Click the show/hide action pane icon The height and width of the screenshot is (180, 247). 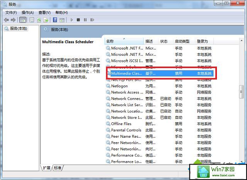tap(62, 20)
